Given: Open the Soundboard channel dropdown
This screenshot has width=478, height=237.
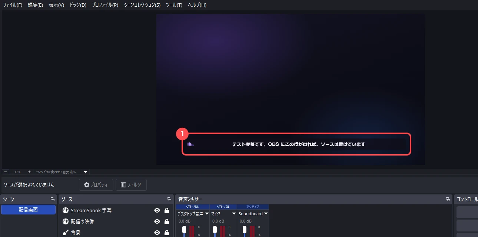Looking at the screenshot, I should 266,214.
